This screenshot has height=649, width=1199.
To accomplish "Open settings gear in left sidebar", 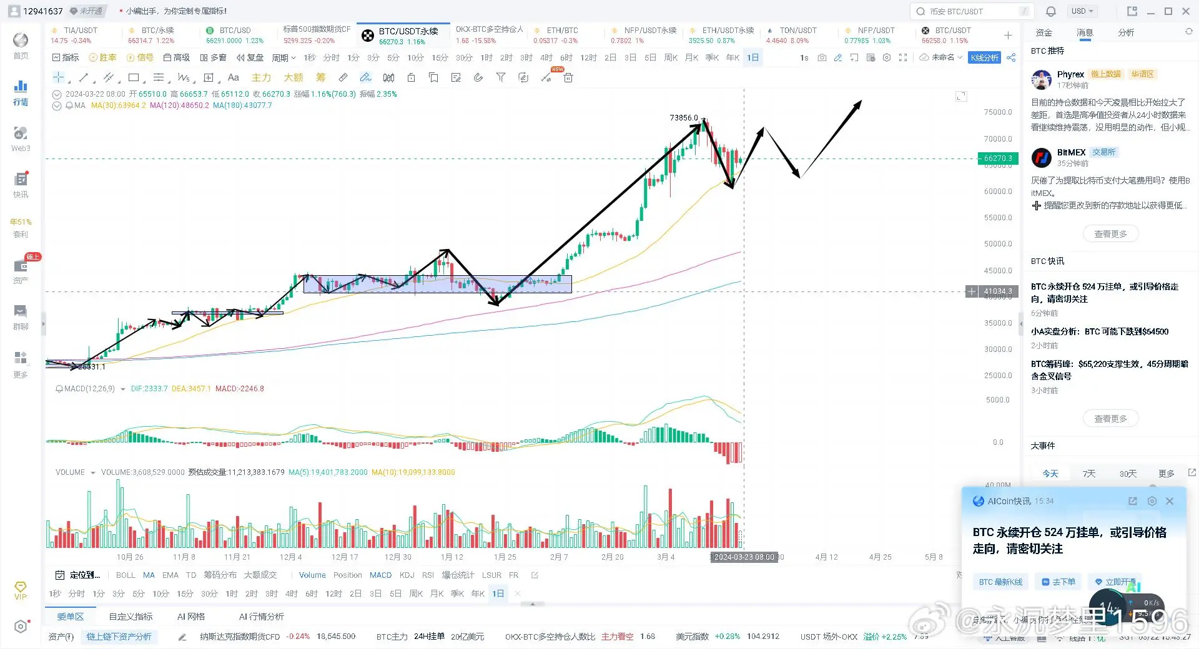I will [21, 627].
